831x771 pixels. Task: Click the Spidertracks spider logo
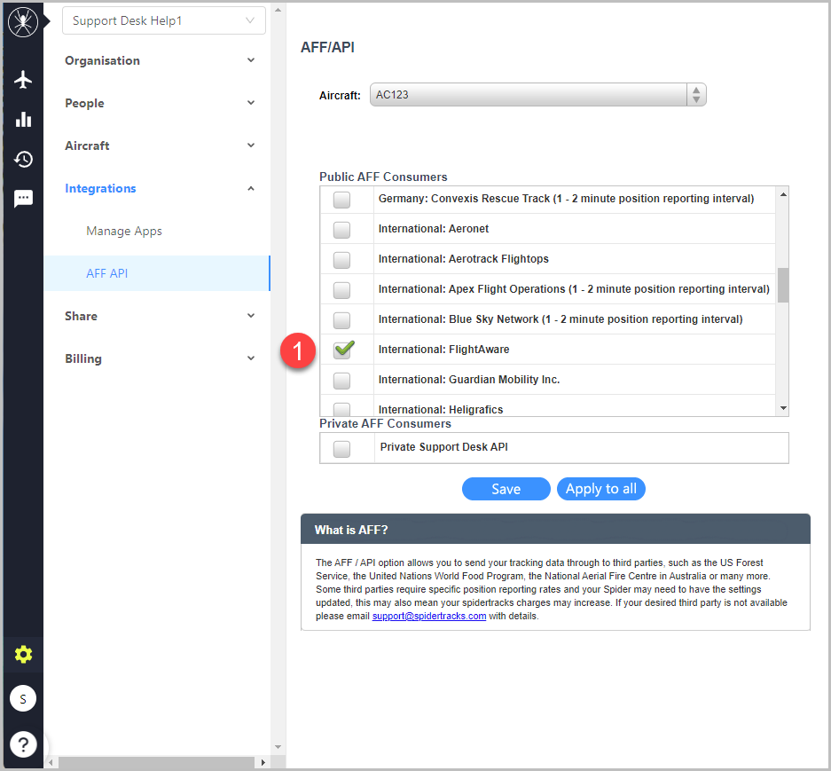23,22
